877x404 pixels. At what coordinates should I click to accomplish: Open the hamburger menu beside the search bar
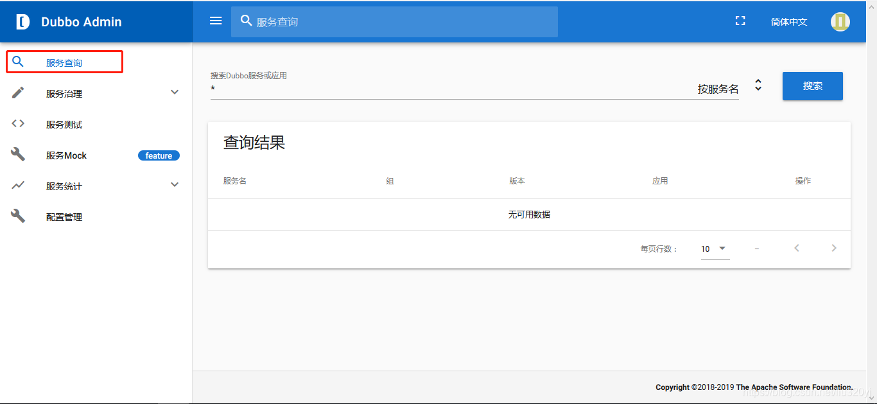(215, 20)
